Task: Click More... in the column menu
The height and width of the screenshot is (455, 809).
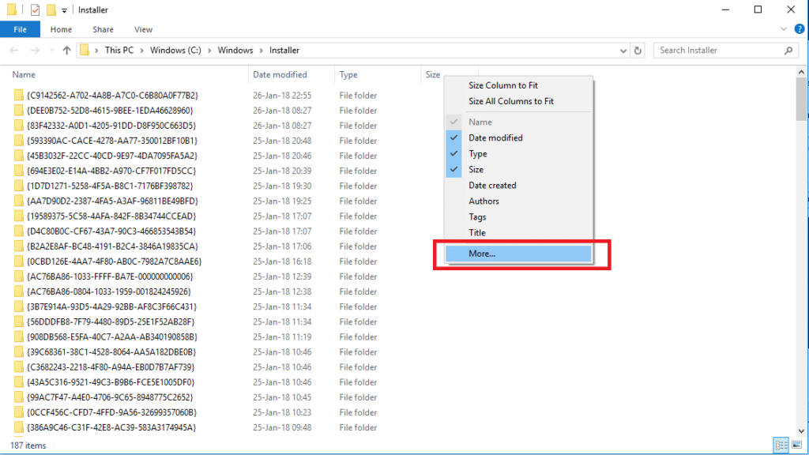Action: [x=518, y=254]
